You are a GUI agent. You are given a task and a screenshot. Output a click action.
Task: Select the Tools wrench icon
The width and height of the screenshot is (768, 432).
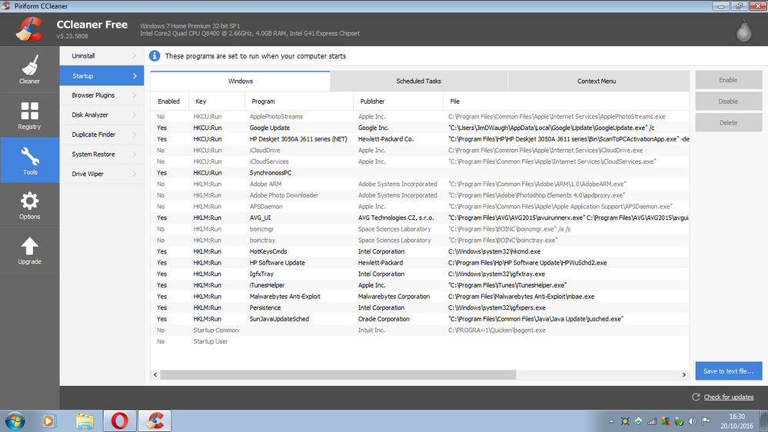pos(29,157)
